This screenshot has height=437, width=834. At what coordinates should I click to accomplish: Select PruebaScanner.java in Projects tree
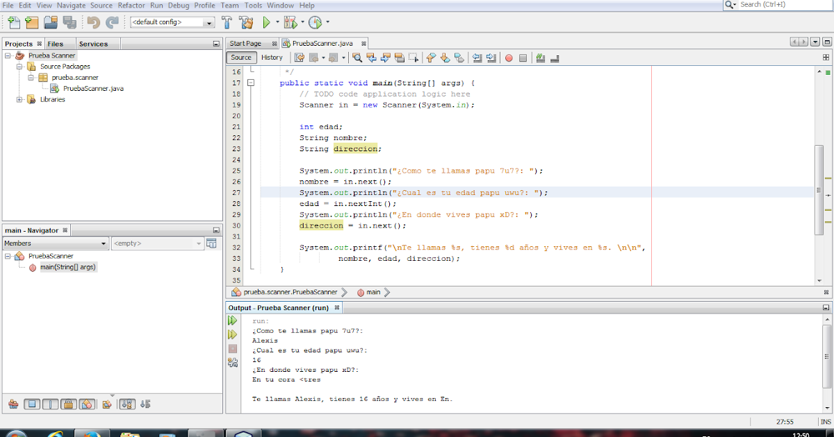coord(93,88)
